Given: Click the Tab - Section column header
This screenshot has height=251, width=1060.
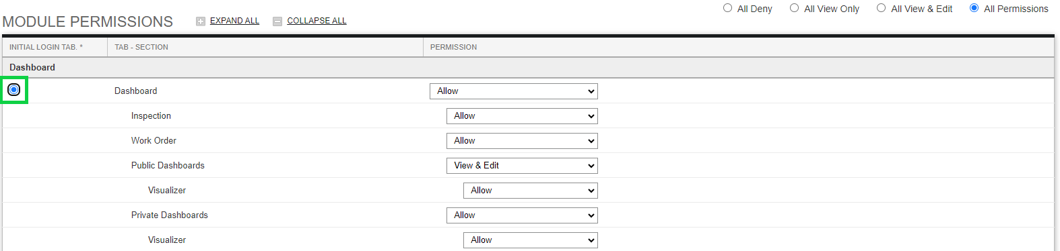Looking at the screenshot, I should click(x=265, y=47).
